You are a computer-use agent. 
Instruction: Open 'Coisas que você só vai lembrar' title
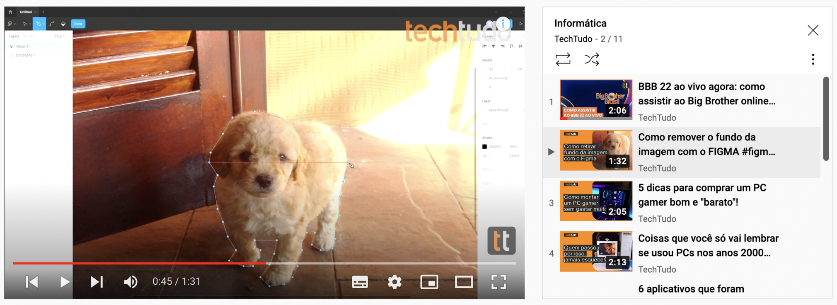(x=709, y=245)
